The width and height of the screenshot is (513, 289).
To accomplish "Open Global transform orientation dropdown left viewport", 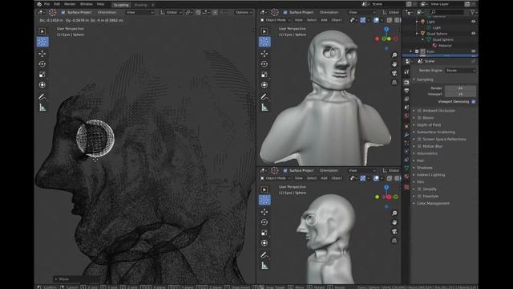I will click(x=171, y=13).
